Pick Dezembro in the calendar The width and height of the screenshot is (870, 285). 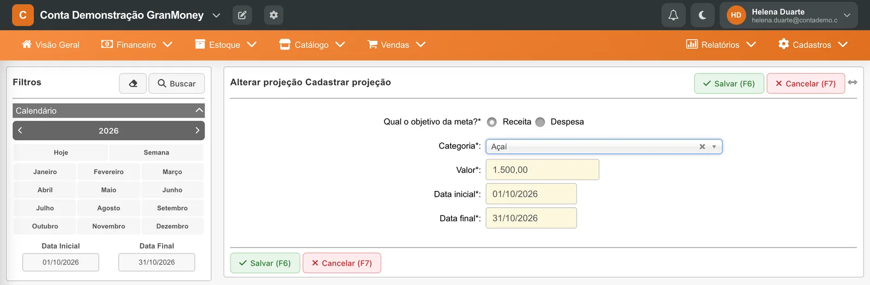pos(172,226)
